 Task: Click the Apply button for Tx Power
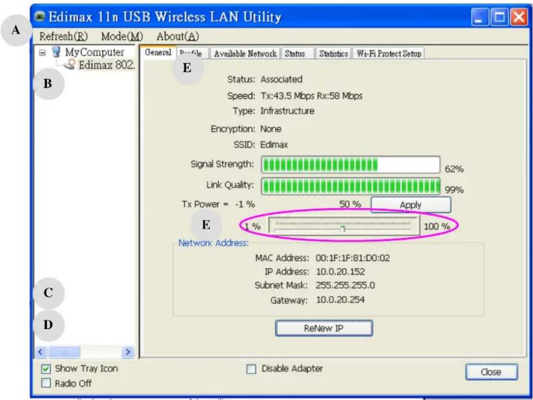tap(410, 205)
